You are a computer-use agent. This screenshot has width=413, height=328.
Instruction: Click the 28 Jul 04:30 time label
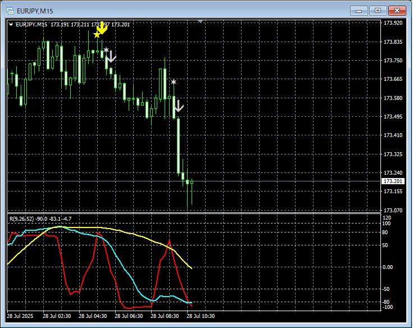point(93,316)
